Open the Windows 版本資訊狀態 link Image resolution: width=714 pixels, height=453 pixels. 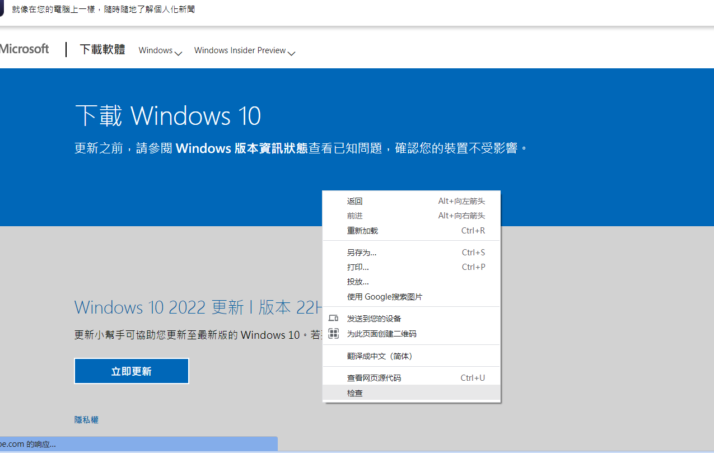tap(242, 148)
